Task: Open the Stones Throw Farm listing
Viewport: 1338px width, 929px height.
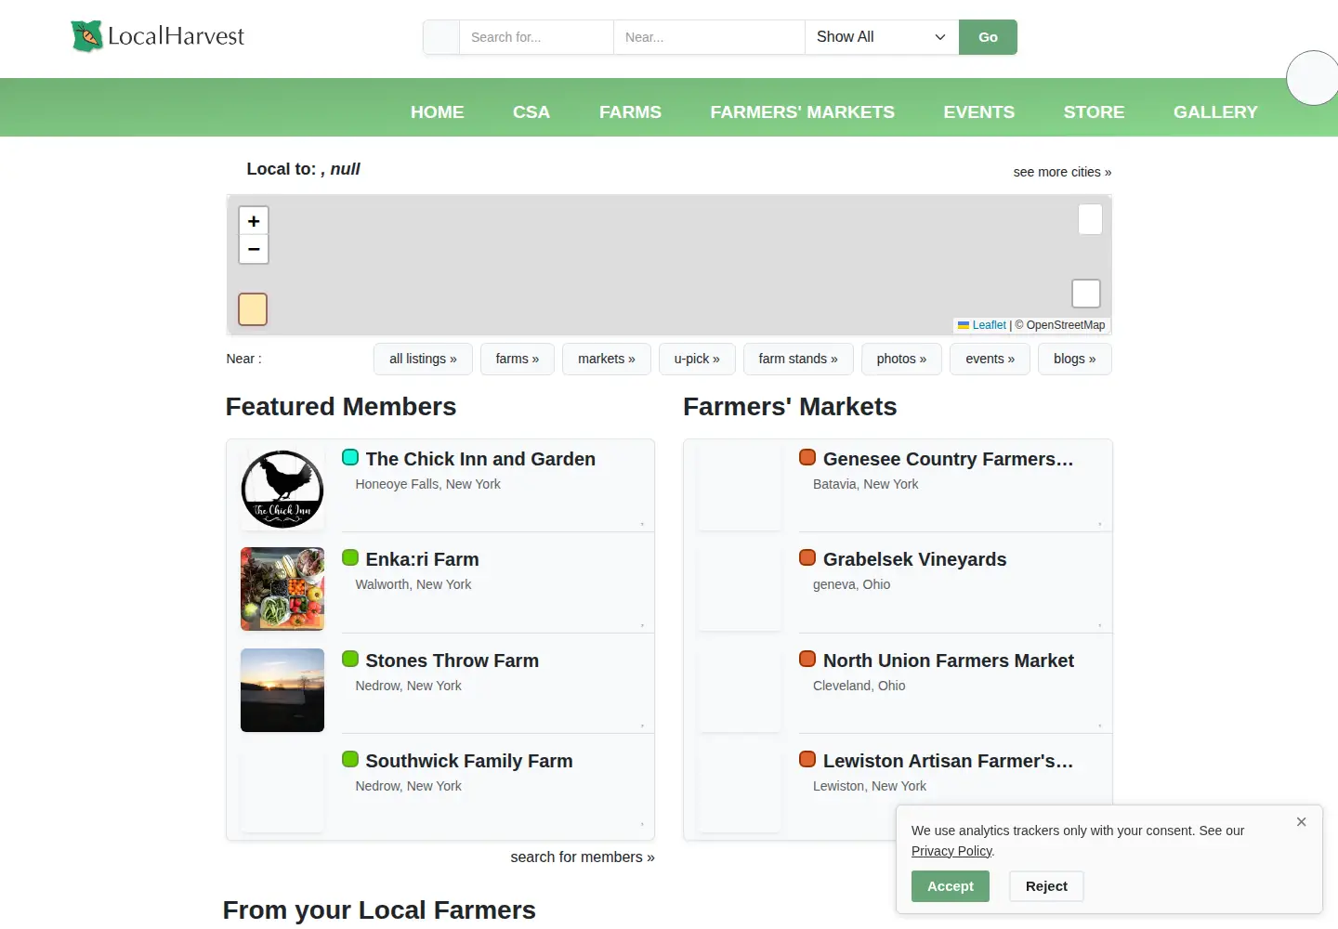Action: point(452,661)
